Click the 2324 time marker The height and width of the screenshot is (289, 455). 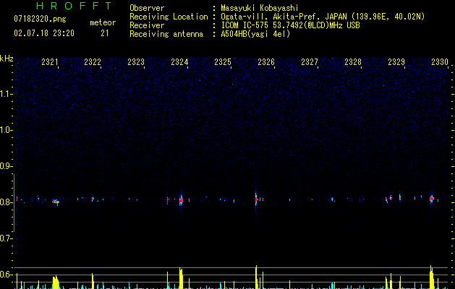click(179, 61)
